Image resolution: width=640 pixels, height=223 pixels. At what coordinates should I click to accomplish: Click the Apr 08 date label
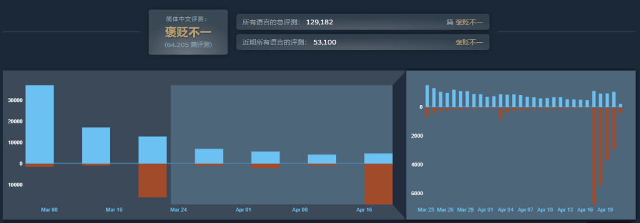click(x=300, y=209)
